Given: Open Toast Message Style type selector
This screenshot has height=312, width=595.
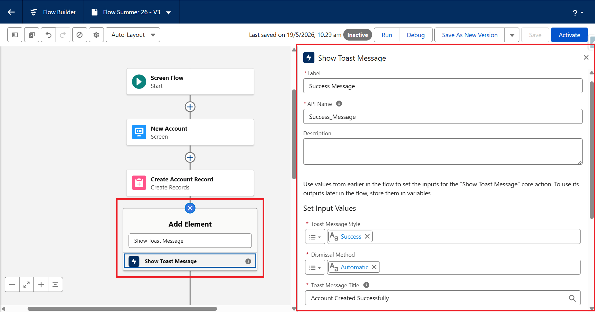Looking at the screenshot, I should point(315,237).
